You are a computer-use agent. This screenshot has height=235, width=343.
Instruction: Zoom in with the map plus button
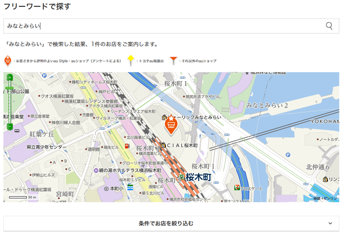click(x=9, y=77)
